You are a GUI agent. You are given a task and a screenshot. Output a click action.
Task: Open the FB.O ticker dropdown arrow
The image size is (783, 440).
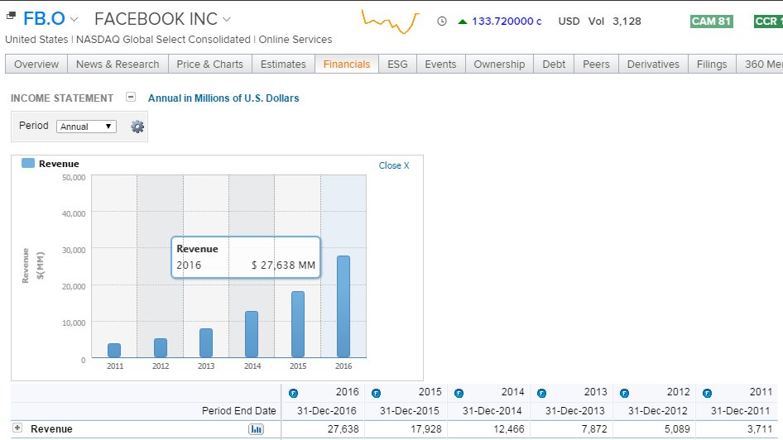pyautogui.click(x=74, y=20)
